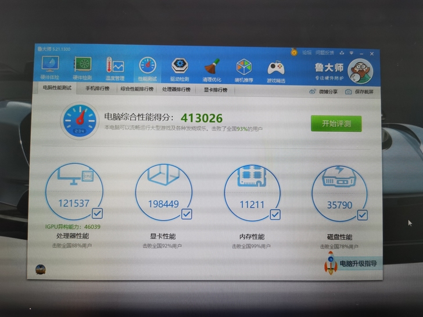Open 清理优化 cleanup broom tool

[212, 70]
